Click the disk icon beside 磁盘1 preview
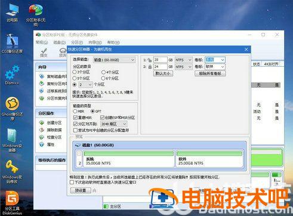Screen dimensions: 293x216 pos(78,146)
